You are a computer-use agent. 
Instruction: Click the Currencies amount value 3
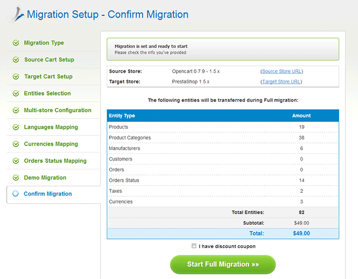click(302, 201)
